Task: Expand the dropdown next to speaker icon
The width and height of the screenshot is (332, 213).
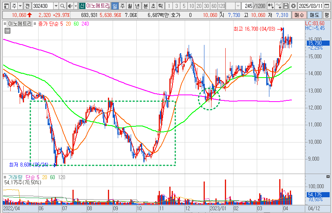Action: point(76,6)
